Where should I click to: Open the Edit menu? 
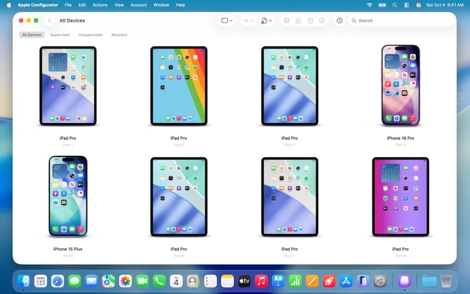(x=82, y=5)
